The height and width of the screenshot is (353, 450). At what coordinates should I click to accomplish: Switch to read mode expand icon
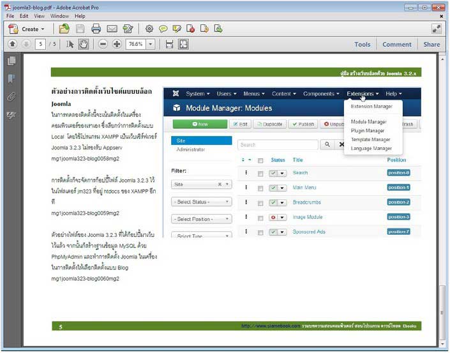click(437, 29)
